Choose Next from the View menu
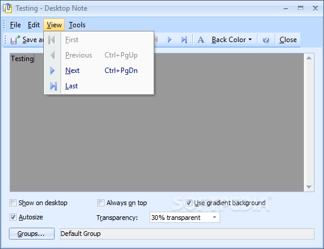Screen dimensions: 324x249 click(99, 71)
